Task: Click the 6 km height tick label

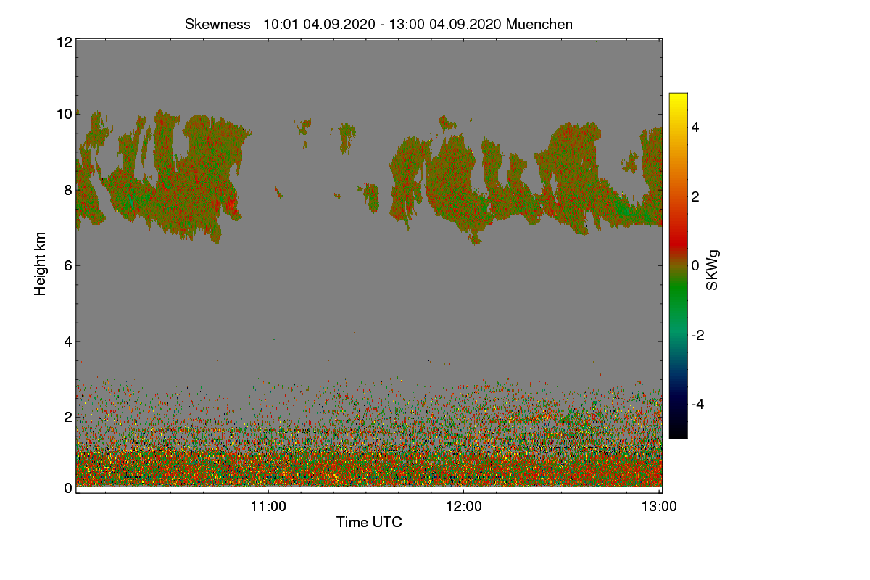Action: 68,265
